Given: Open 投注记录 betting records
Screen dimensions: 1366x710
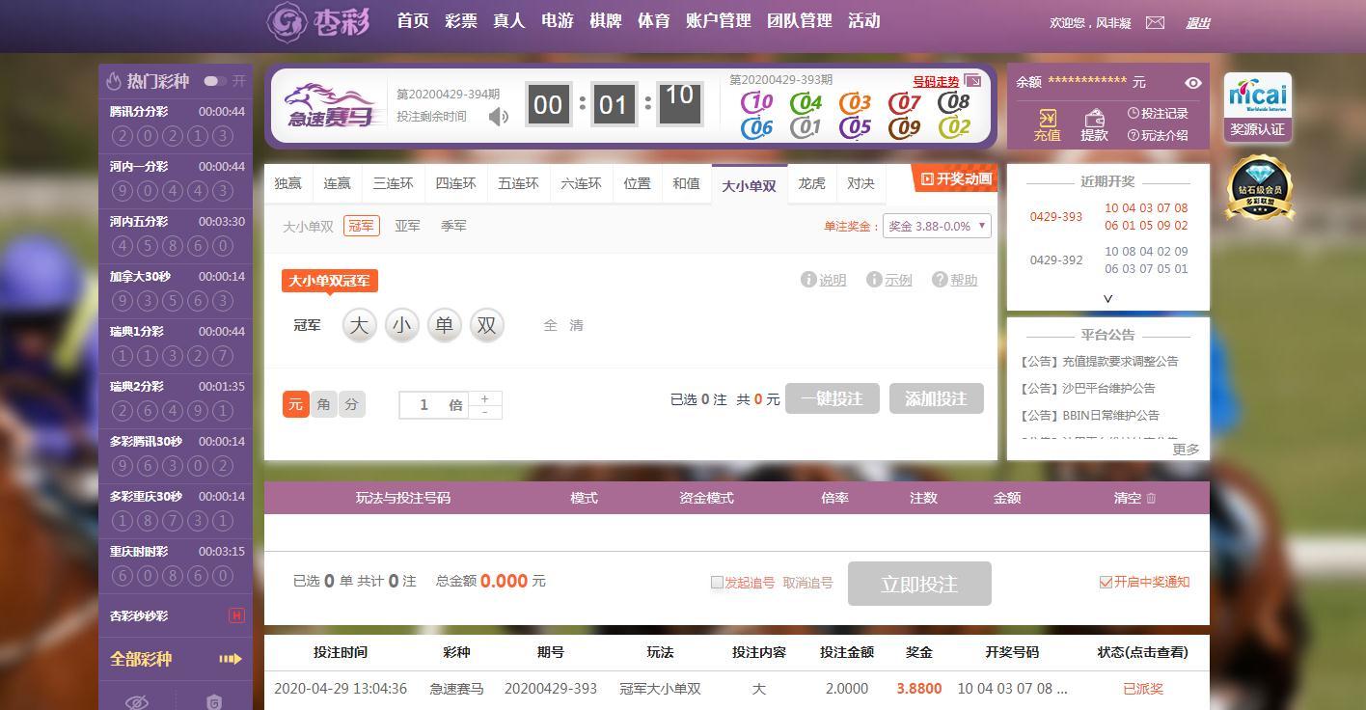Looking at the screenshot, I should point(1158,114).
